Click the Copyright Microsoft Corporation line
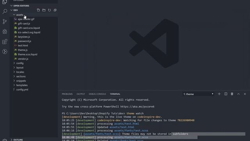The image size is (250, 141). pyautogui.click(x=106, y=100)
